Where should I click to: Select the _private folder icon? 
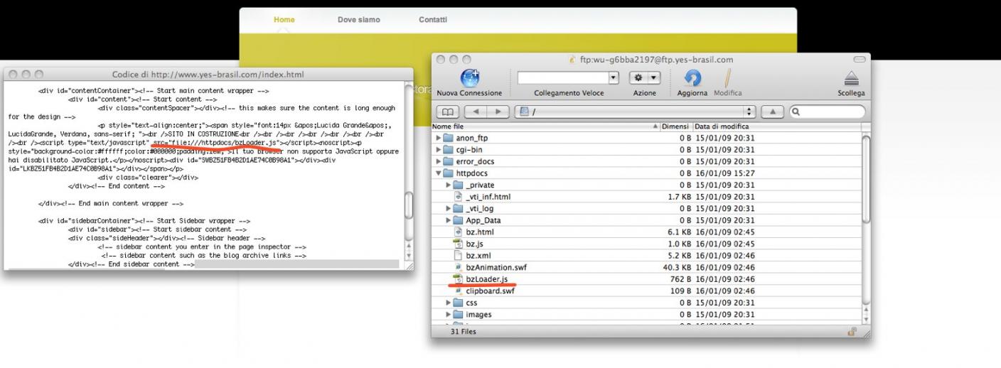(x=459, y=185)
